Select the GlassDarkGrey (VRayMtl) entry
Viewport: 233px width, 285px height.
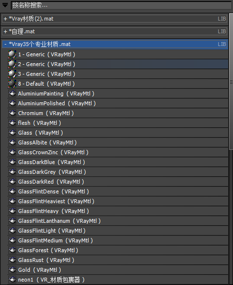click(118, 172)
